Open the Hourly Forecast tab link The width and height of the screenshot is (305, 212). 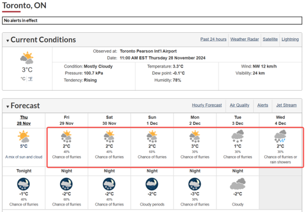[207, 105]
